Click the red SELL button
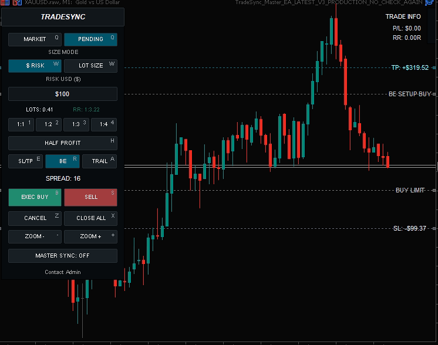This screenshot has width=438, height=345. [90, 197]
